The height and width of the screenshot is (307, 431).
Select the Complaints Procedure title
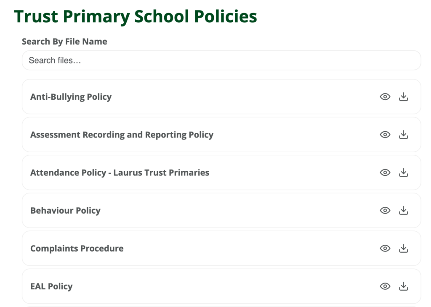77,248
